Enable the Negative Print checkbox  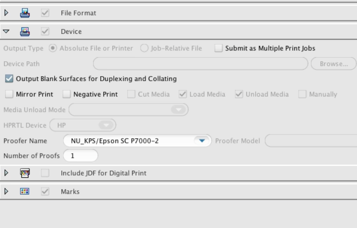pyautogui.click(x=66, y=94)
